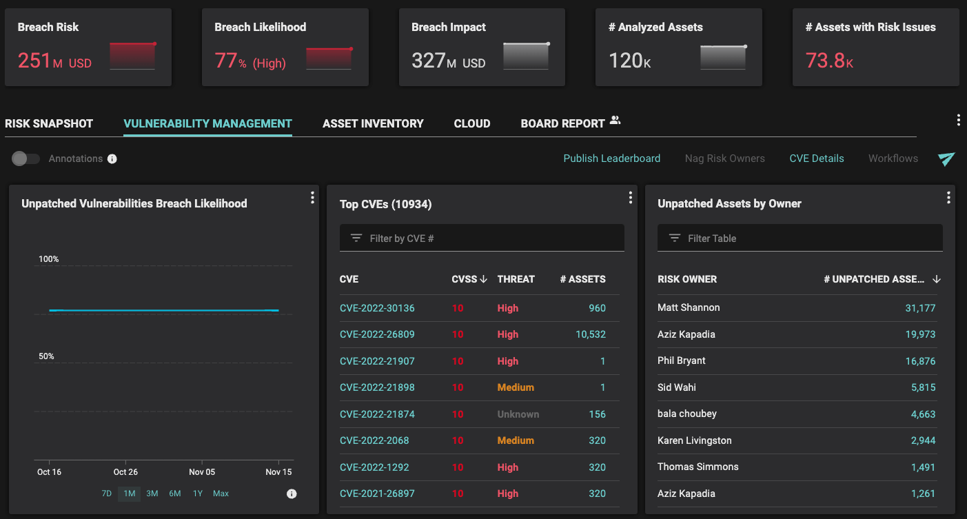Select the 1Y time range

(x=198, y=493)
